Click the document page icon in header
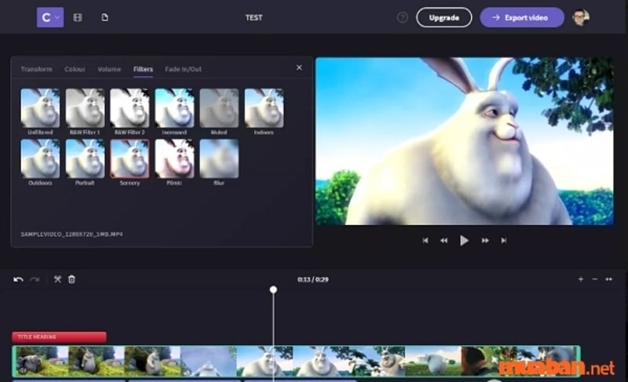Screen dimensions: 628x382 pyautogui.click(x=105, y=17)
